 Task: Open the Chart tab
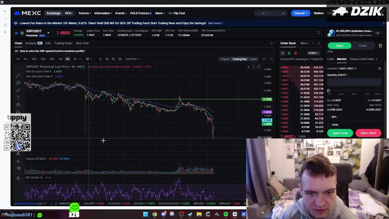[x=18, y=43]
